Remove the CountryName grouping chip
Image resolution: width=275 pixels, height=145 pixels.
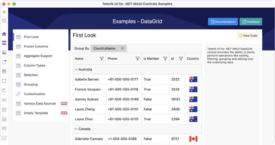pyautogui.click(x=122, y=48)
